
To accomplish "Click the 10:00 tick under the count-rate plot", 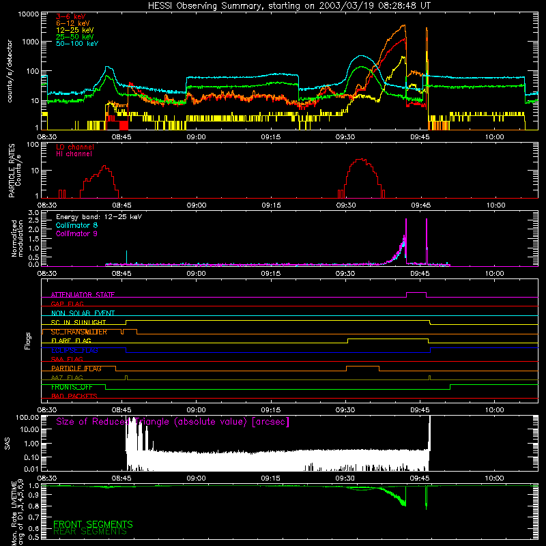I will click(494, 137).
